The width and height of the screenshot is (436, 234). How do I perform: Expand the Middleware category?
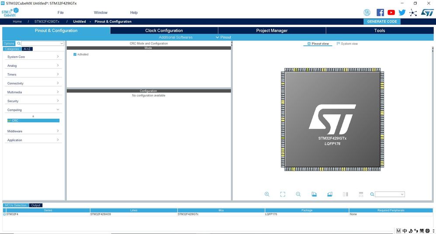click(x=33, y=131)
